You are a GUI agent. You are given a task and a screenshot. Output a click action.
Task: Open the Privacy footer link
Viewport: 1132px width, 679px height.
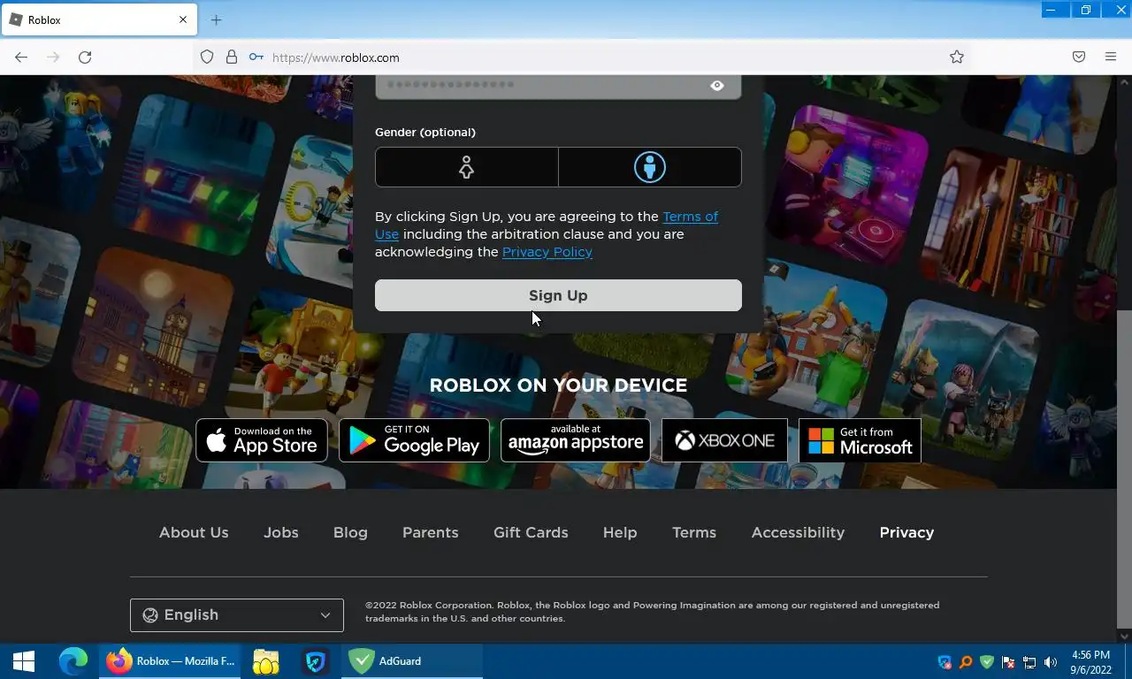pos(906,532)
